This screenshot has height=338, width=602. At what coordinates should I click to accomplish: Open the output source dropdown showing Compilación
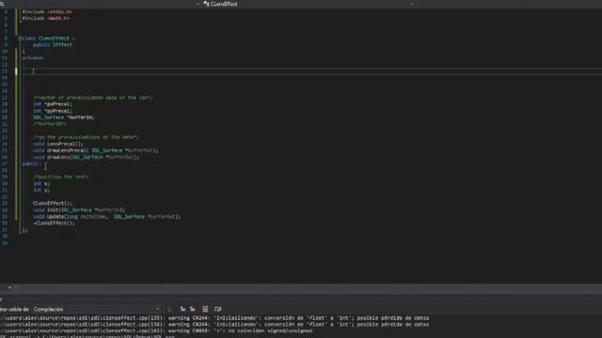96,309
